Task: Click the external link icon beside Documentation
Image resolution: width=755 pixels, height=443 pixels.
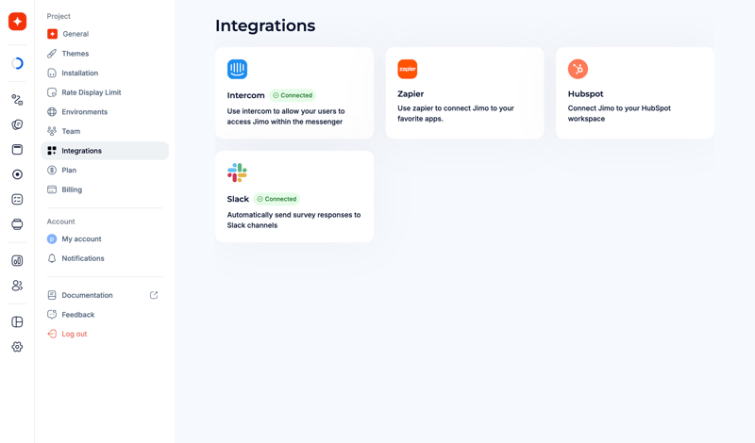Action: click(x=154, y=295)
